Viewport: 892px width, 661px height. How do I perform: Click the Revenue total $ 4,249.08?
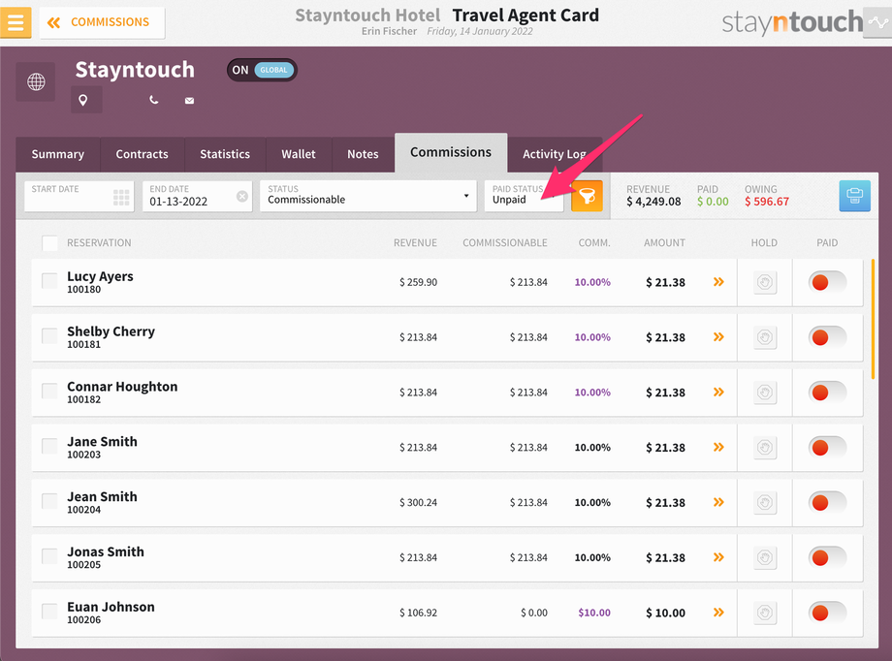coord(653,202)
